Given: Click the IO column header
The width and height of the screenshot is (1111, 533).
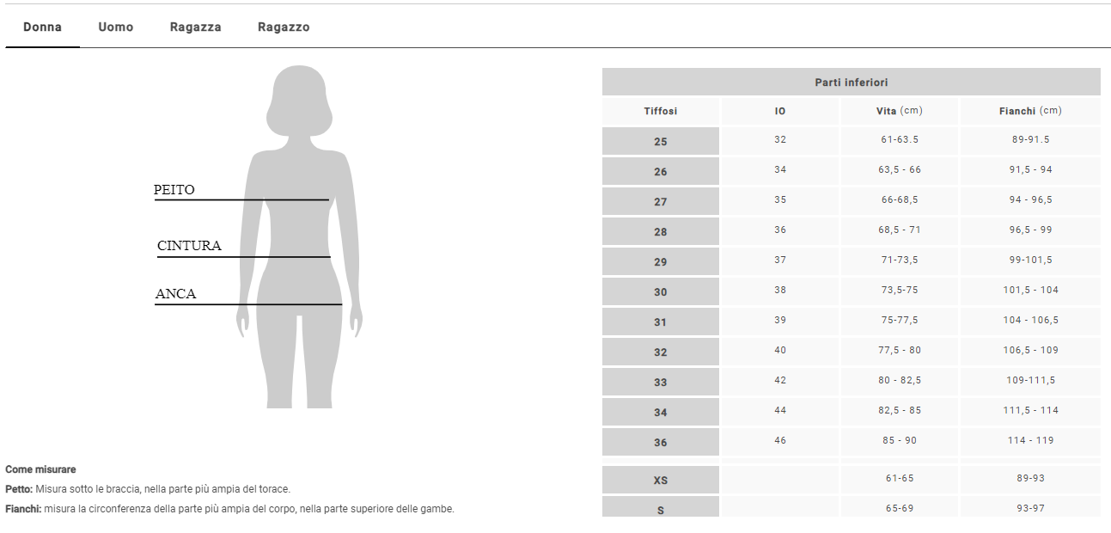Looking at the screenshot, I should pyautogui.click(x=780, y=111).
